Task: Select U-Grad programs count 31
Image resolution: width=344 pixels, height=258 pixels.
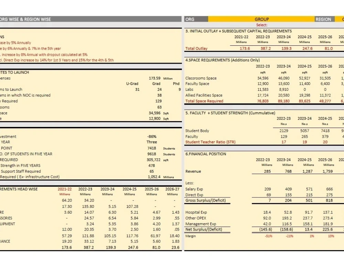Action: 137,89
